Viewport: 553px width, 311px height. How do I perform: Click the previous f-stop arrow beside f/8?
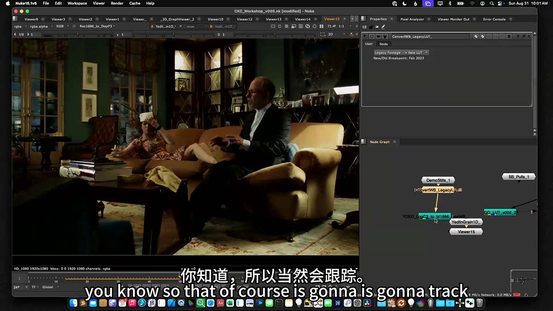15,35
